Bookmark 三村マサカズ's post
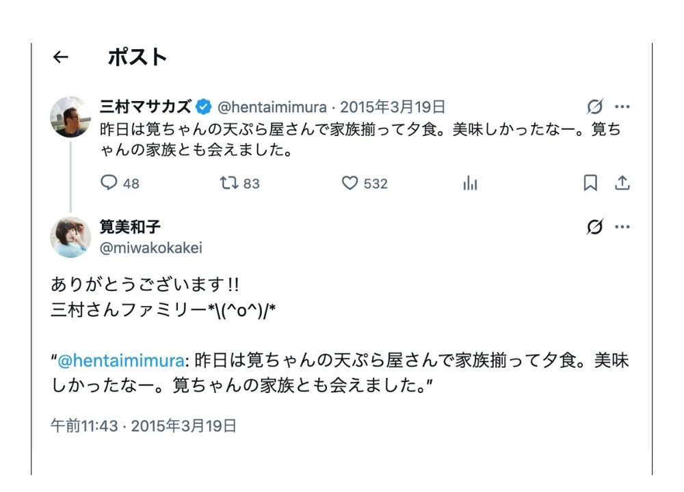This screenshot has width=684, height=492. coord(590,183)
